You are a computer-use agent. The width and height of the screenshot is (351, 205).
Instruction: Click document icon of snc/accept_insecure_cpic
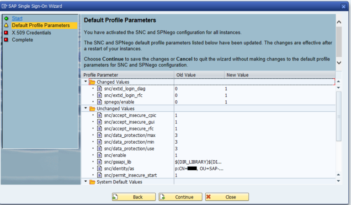(x=100, y=115)
